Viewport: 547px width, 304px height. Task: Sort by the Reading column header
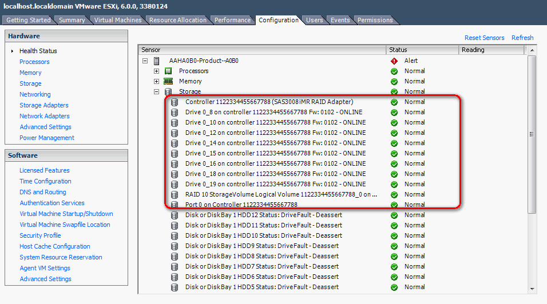tap(491, 50)
